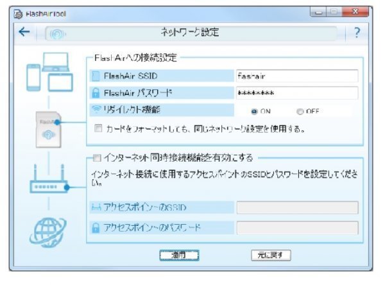Check keep network settings after card format
The height and width of the screenshot is (285, 385).
pos(98,128)
